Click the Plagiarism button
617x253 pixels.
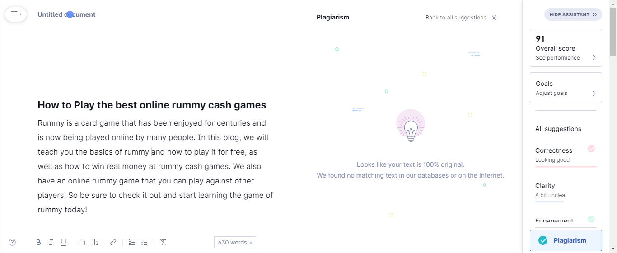click(x=566, y=240)
